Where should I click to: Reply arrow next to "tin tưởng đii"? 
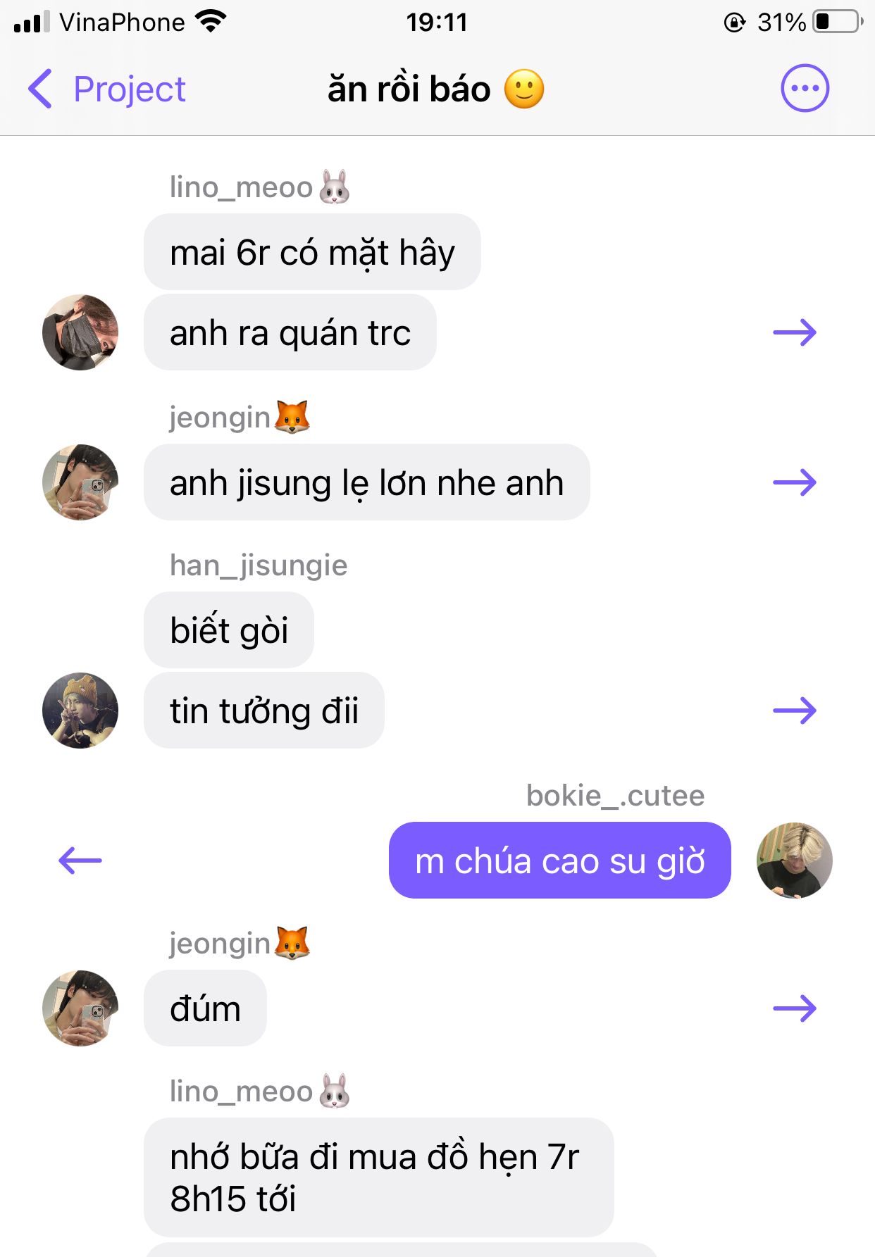click(x=795, y=711)
